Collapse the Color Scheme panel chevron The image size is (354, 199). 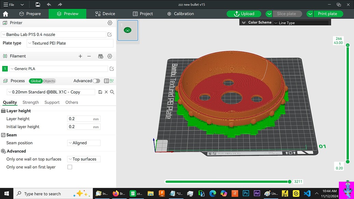[x=244, y=23]
